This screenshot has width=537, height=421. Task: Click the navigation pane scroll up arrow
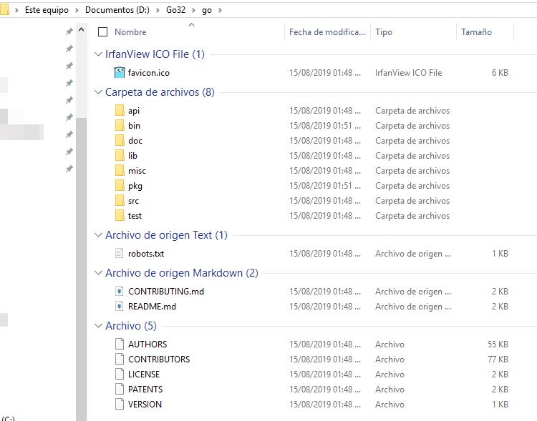coord(81,30)
